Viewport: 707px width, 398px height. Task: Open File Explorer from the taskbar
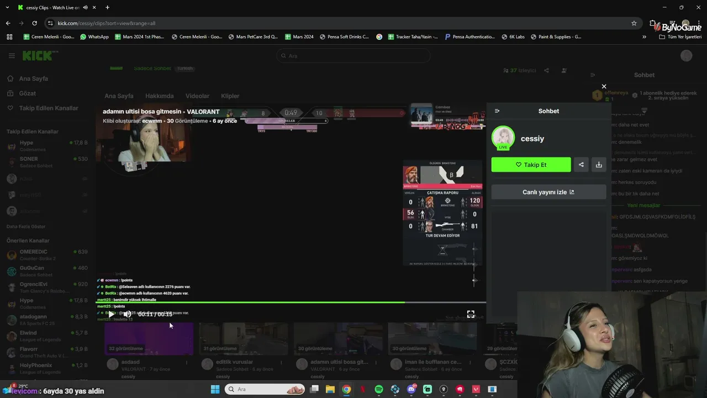point(330,389)
